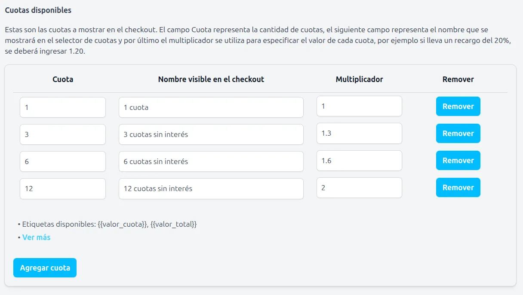Select the name field with 1 cuota
Viewport: 523px width, 295px height.
coord(211,107)
